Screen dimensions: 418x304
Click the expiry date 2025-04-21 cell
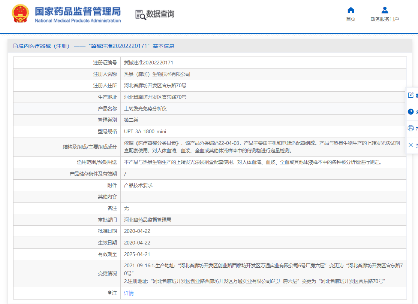click(x=137, y=254)
